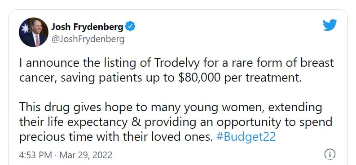Screen dimensions: 356x165
Task: Click the words 'young women' in tweet
Action: [224, 108]
